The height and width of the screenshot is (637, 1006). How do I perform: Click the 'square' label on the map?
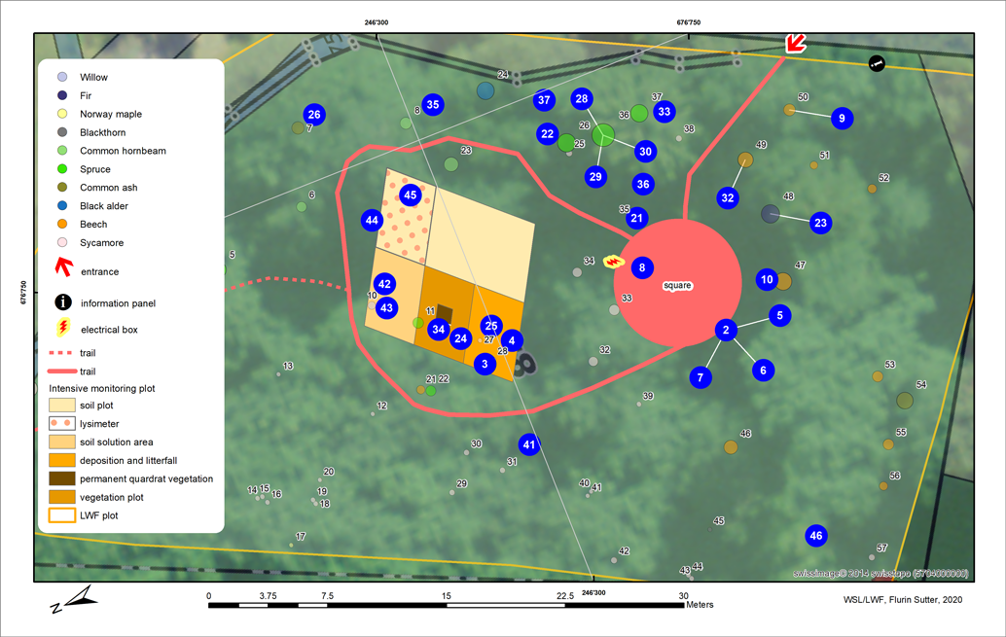(x=677, y=286)
